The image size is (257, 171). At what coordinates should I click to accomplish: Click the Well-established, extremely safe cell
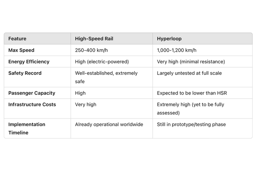point(106,77)
